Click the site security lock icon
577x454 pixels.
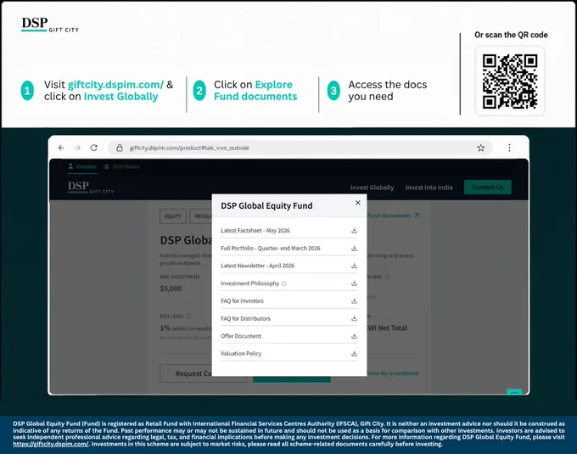(x=120, y=148)
